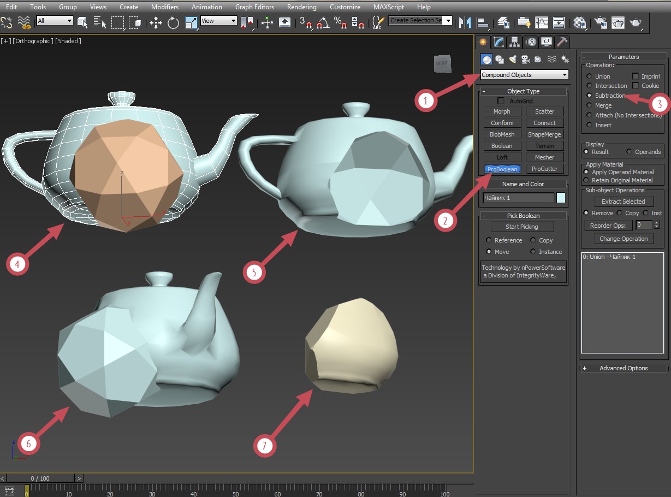Click the Start Picking button
The width and height of the screenshot is (671, 497).
tap(522, 227)
